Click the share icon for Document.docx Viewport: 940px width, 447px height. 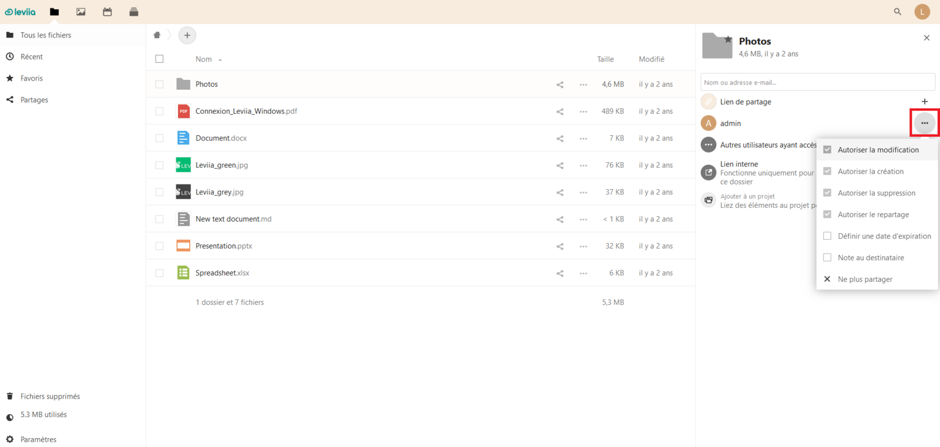pyautogui.click(x=560, y=139)
